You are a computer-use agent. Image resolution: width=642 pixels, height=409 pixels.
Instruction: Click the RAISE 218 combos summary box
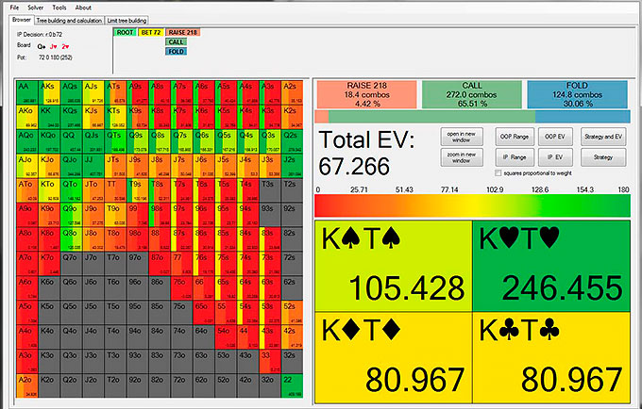(x=366, y=93)
